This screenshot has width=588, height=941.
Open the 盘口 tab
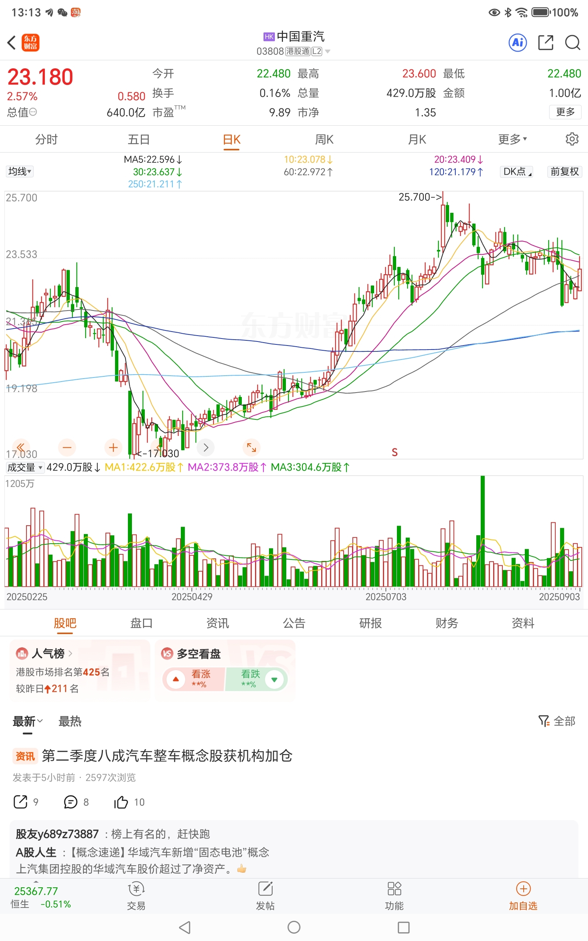pos(141,623)
